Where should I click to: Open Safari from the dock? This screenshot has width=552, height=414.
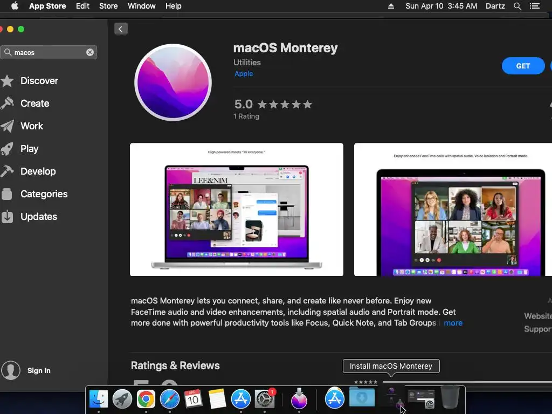170,399
